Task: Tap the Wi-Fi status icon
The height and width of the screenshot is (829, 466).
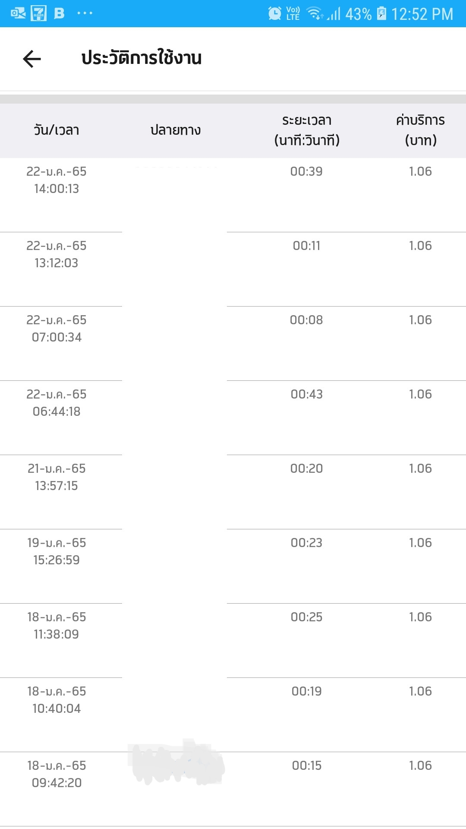Action: 315,13
